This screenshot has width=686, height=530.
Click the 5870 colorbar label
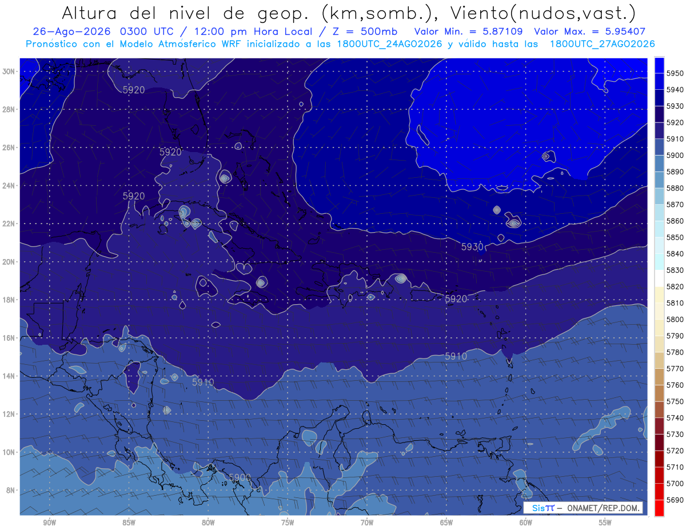[x=675, y=205]
